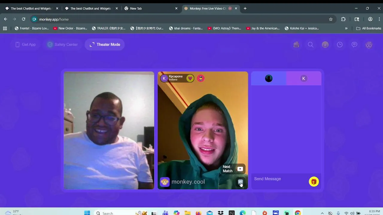The image size is (383, 215).
Task: Open the Chrome apps grid shortcut
Action: point(5,28)
